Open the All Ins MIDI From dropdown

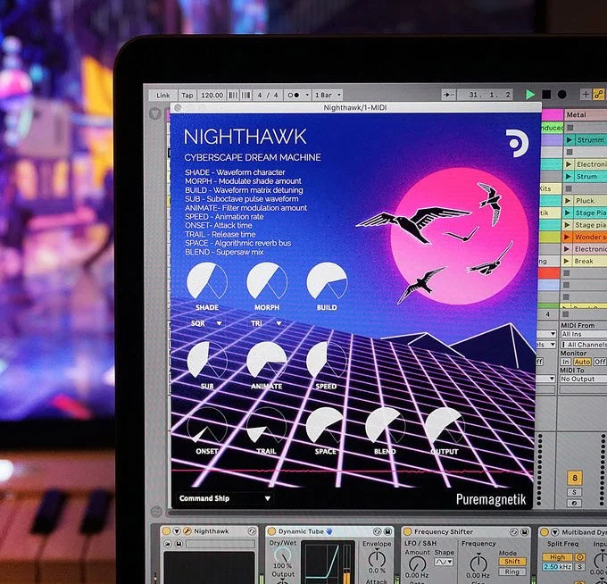click(584, 334)
